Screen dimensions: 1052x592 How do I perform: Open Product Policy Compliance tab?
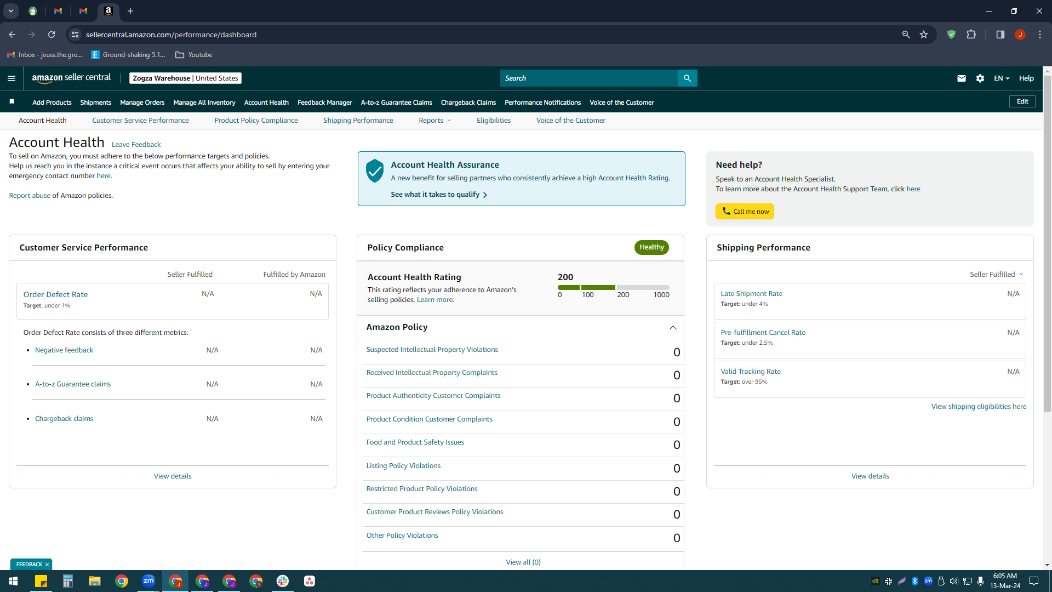[256, 121]
